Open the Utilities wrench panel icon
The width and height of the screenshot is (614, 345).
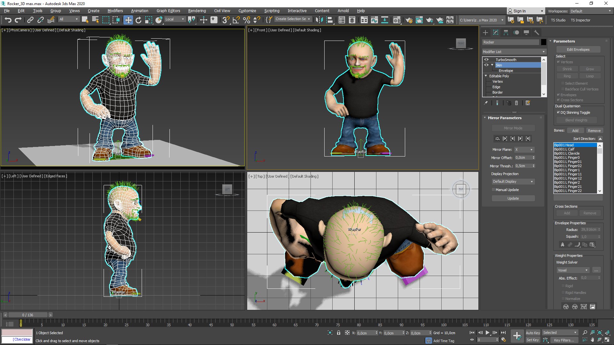coord(537,32)
